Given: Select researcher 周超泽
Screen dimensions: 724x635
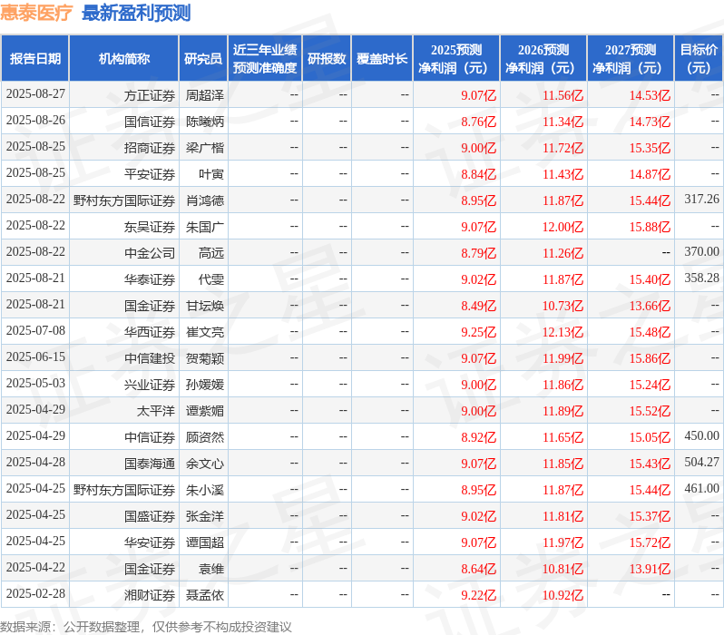Looking at the screenshot, I should (204, 95).
